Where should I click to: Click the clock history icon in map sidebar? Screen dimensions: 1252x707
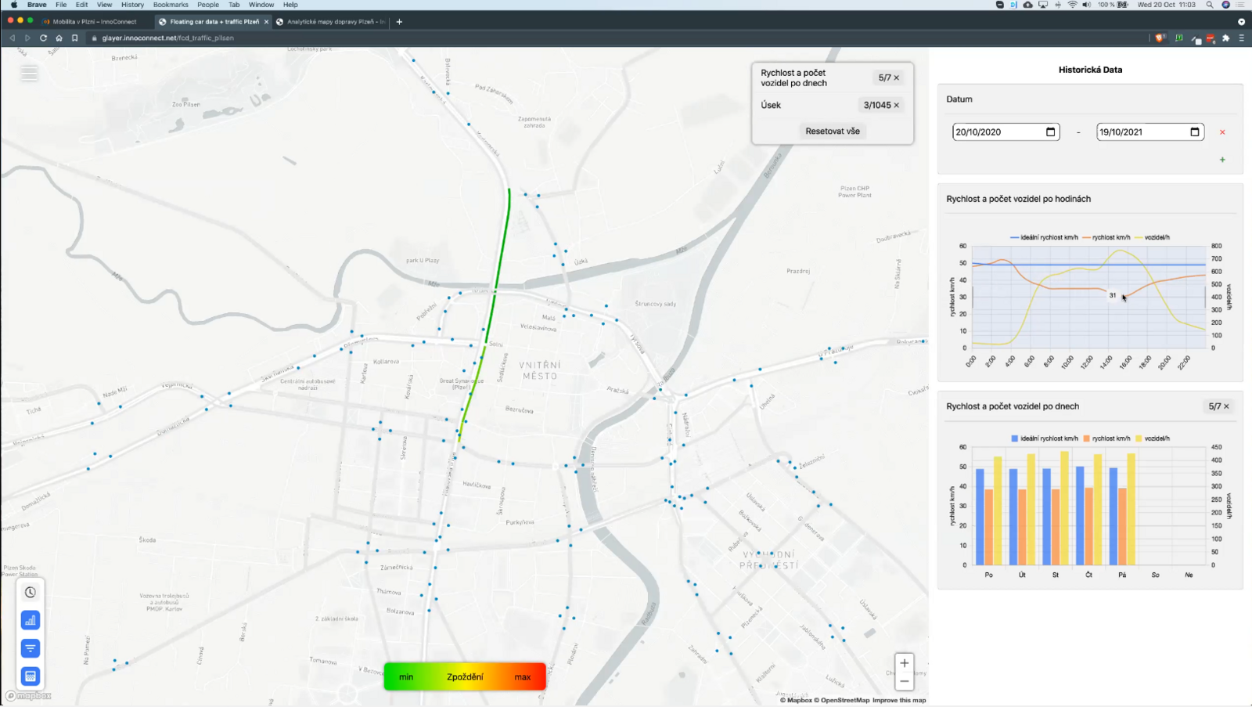coord(30,593)
